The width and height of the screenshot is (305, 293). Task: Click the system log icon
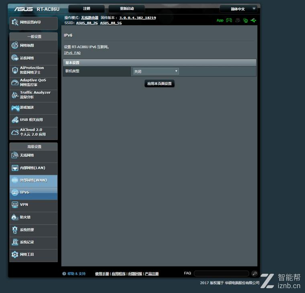pos(15,242)
